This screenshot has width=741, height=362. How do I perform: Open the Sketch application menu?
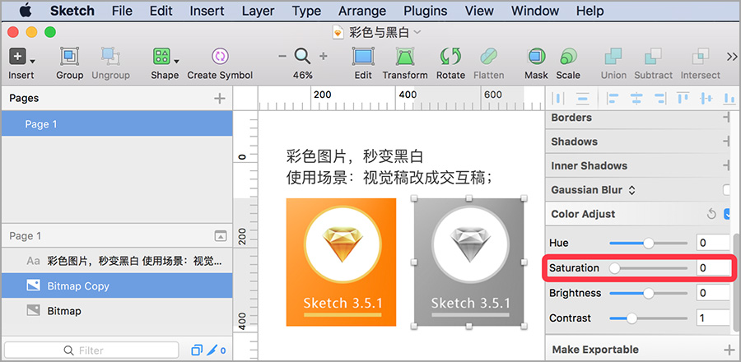72,11
